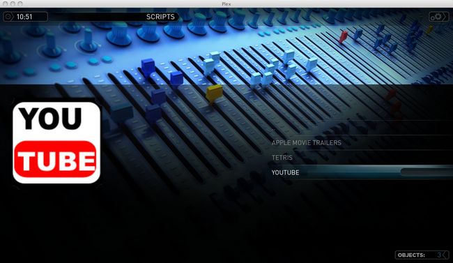Select the Tetris script entry
This screenshot has height=263, width=453.
coord(282,158)
